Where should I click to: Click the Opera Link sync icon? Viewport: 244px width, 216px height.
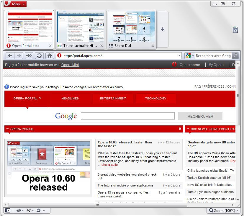point(19,210)
